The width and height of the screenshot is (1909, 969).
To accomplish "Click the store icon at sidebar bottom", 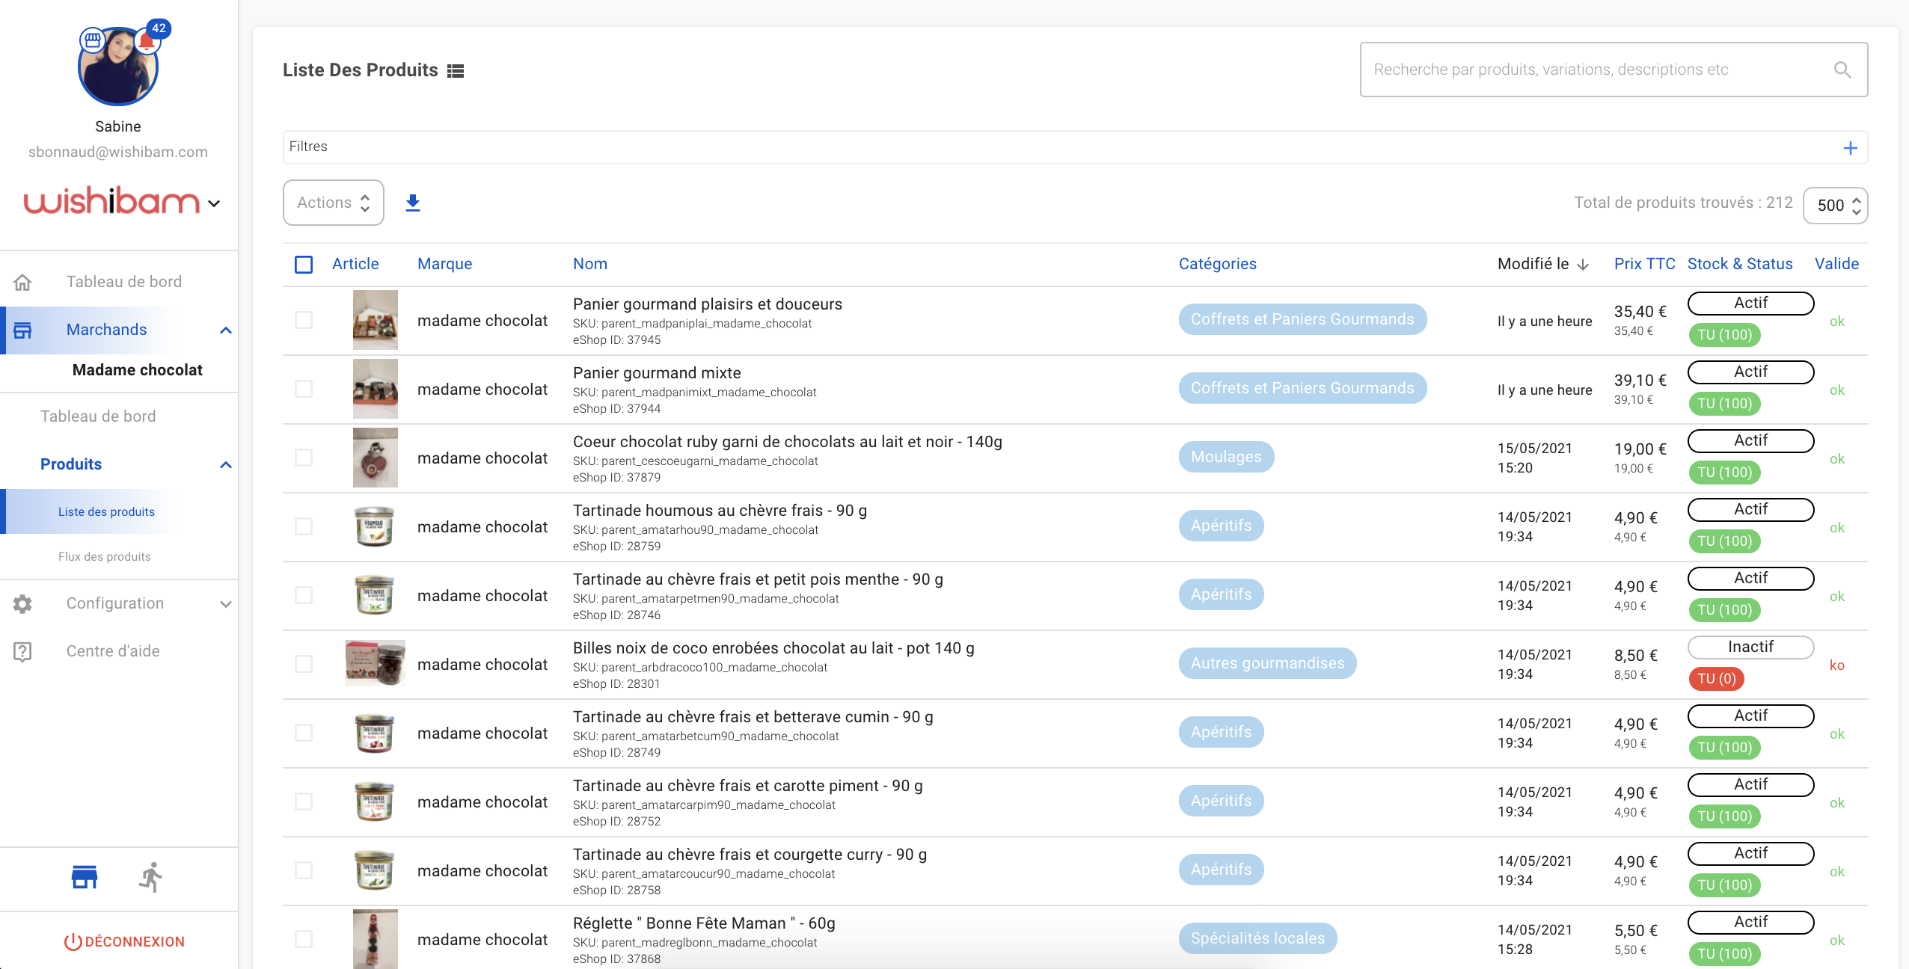I will tap(85, 876).
